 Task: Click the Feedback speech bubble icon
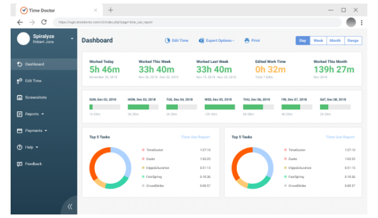point(19,164)
